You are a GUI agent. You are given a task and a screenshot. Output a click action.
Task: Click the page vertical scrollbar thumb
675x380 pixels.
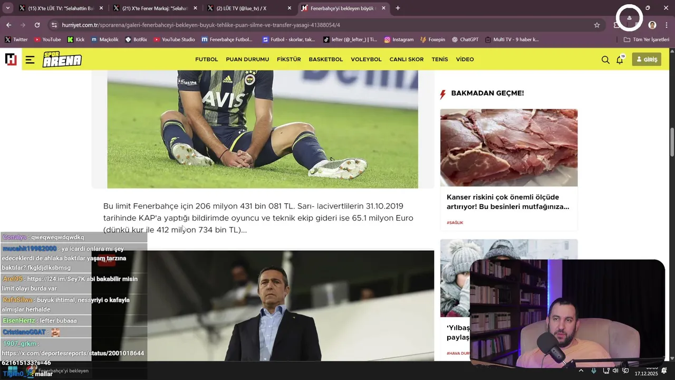tap(672, 142)
